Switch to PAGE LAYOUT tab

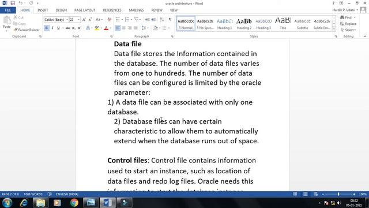(x=85, y=10)
